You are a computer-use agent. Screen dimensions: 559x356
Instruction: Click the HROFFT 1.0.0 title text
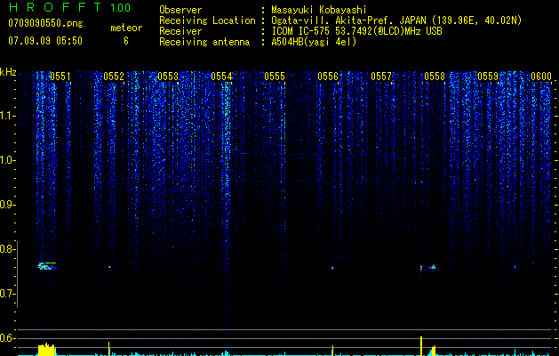click(69, 7)
